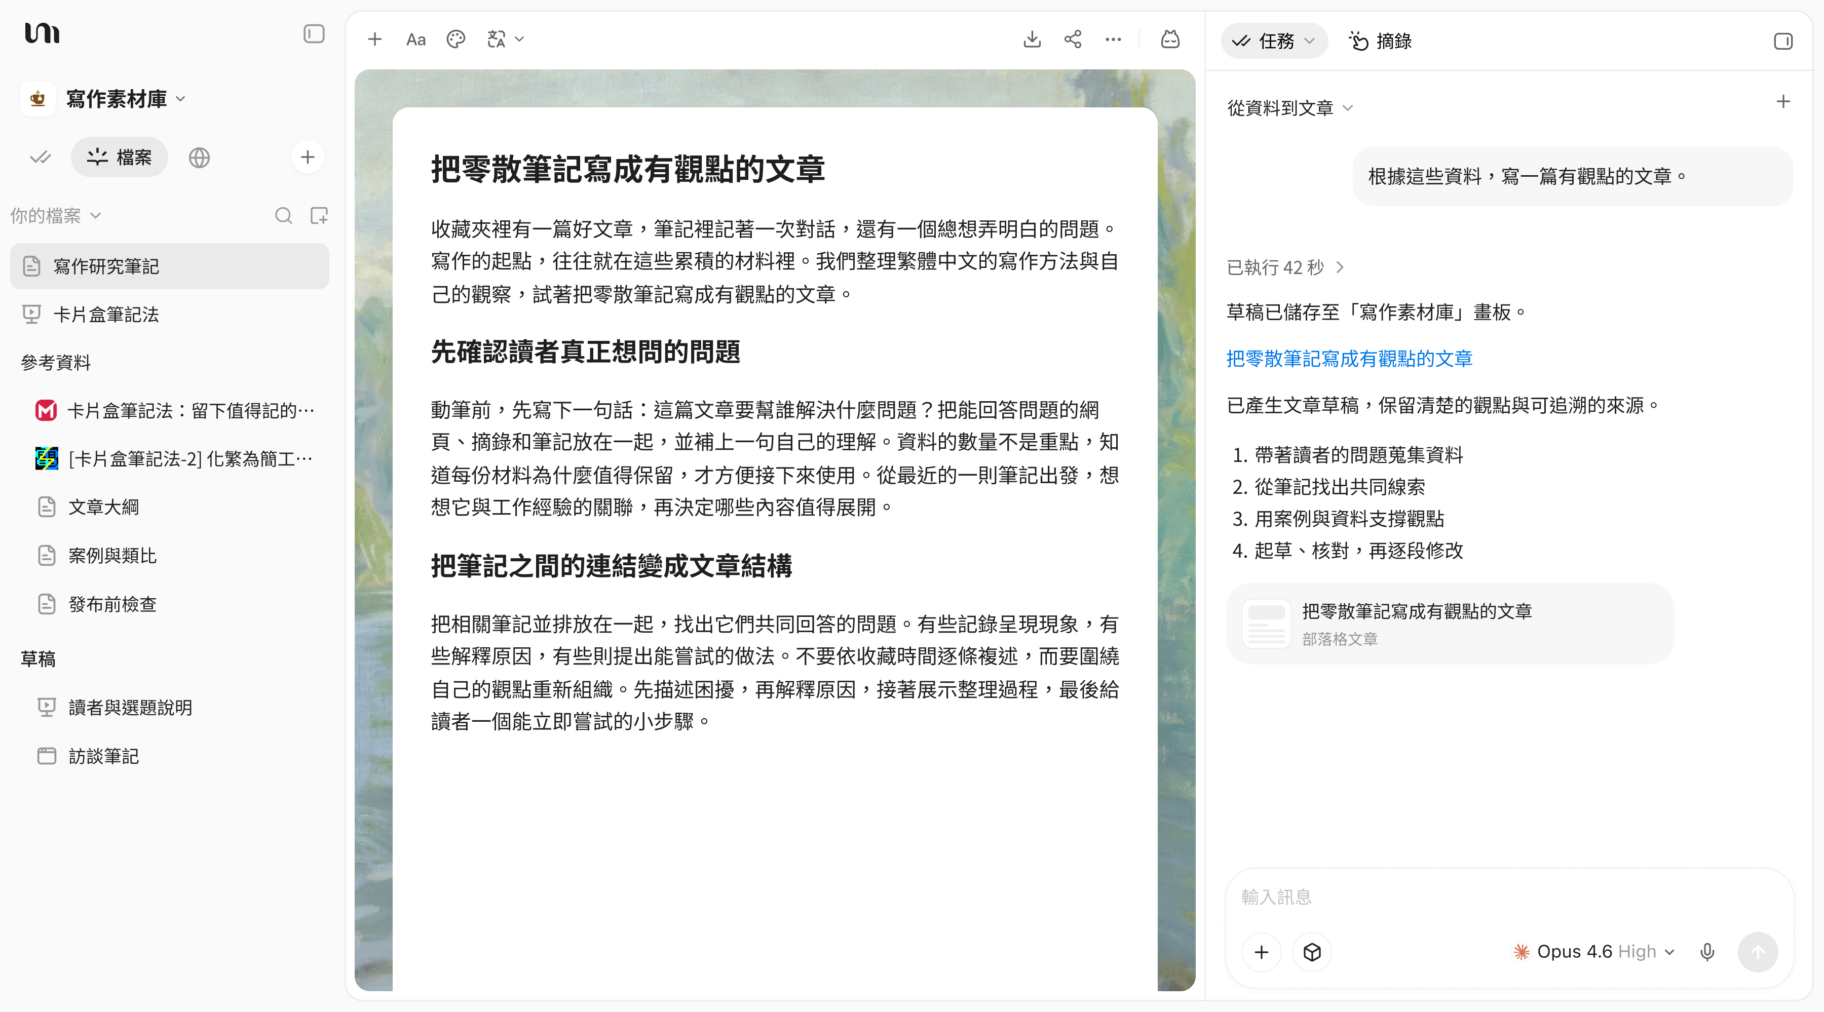Viewport: 1824px width, 1012px height.
Task: Open the 任務 dropdown in right panel
Action: (x=1274, y=41)
